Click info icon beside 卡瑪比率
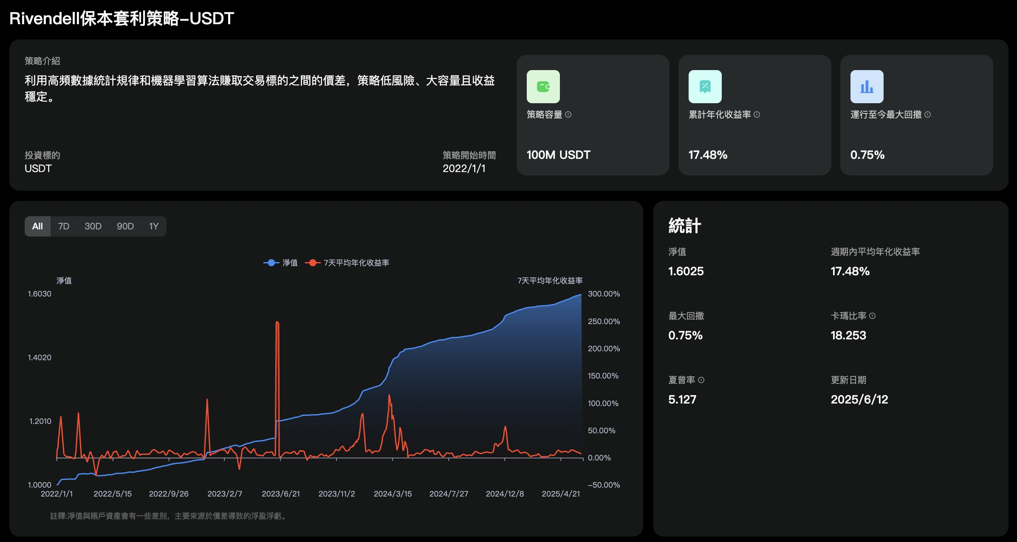Image resolution: width=1017 pixels, height=542 pixels. coord(873,316)
